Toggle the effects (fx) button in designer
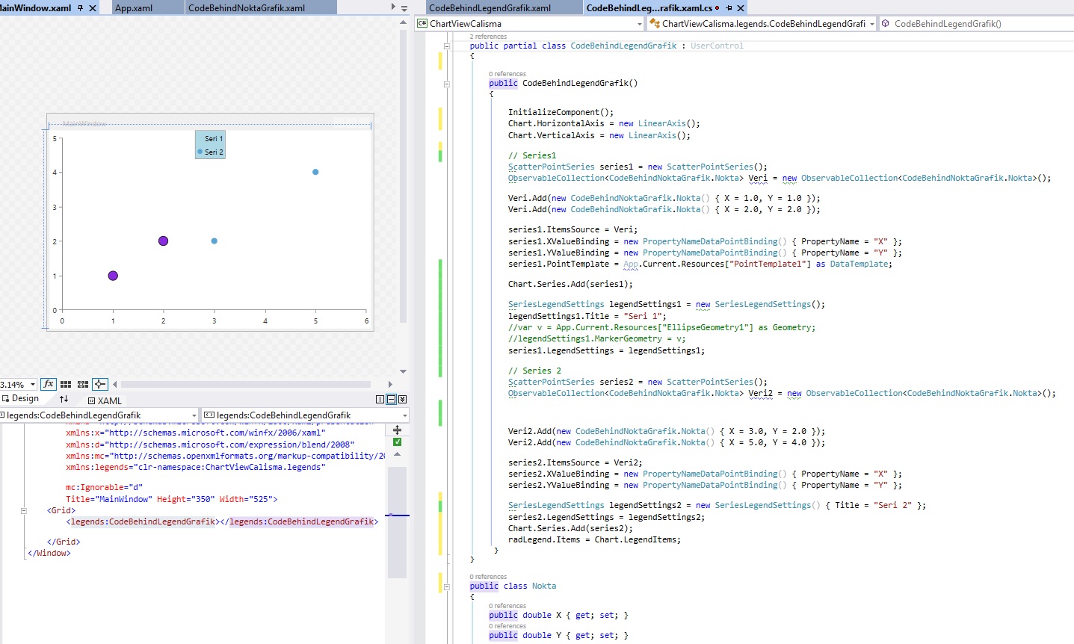The height and width of the screenshot is (644, 1074). coord(49,384)
